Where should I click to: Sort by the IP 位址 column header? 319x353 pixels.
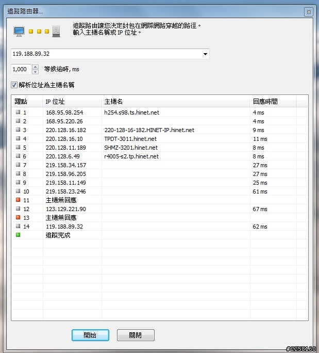72,102
